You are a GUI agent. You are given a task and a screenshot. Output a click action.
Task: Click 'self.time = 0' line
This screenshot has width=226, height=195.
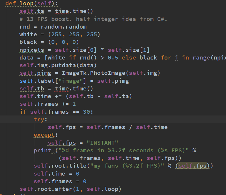coord(56,174)
